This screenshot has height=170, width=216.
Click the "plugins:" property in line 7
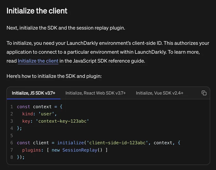(33, 150)
